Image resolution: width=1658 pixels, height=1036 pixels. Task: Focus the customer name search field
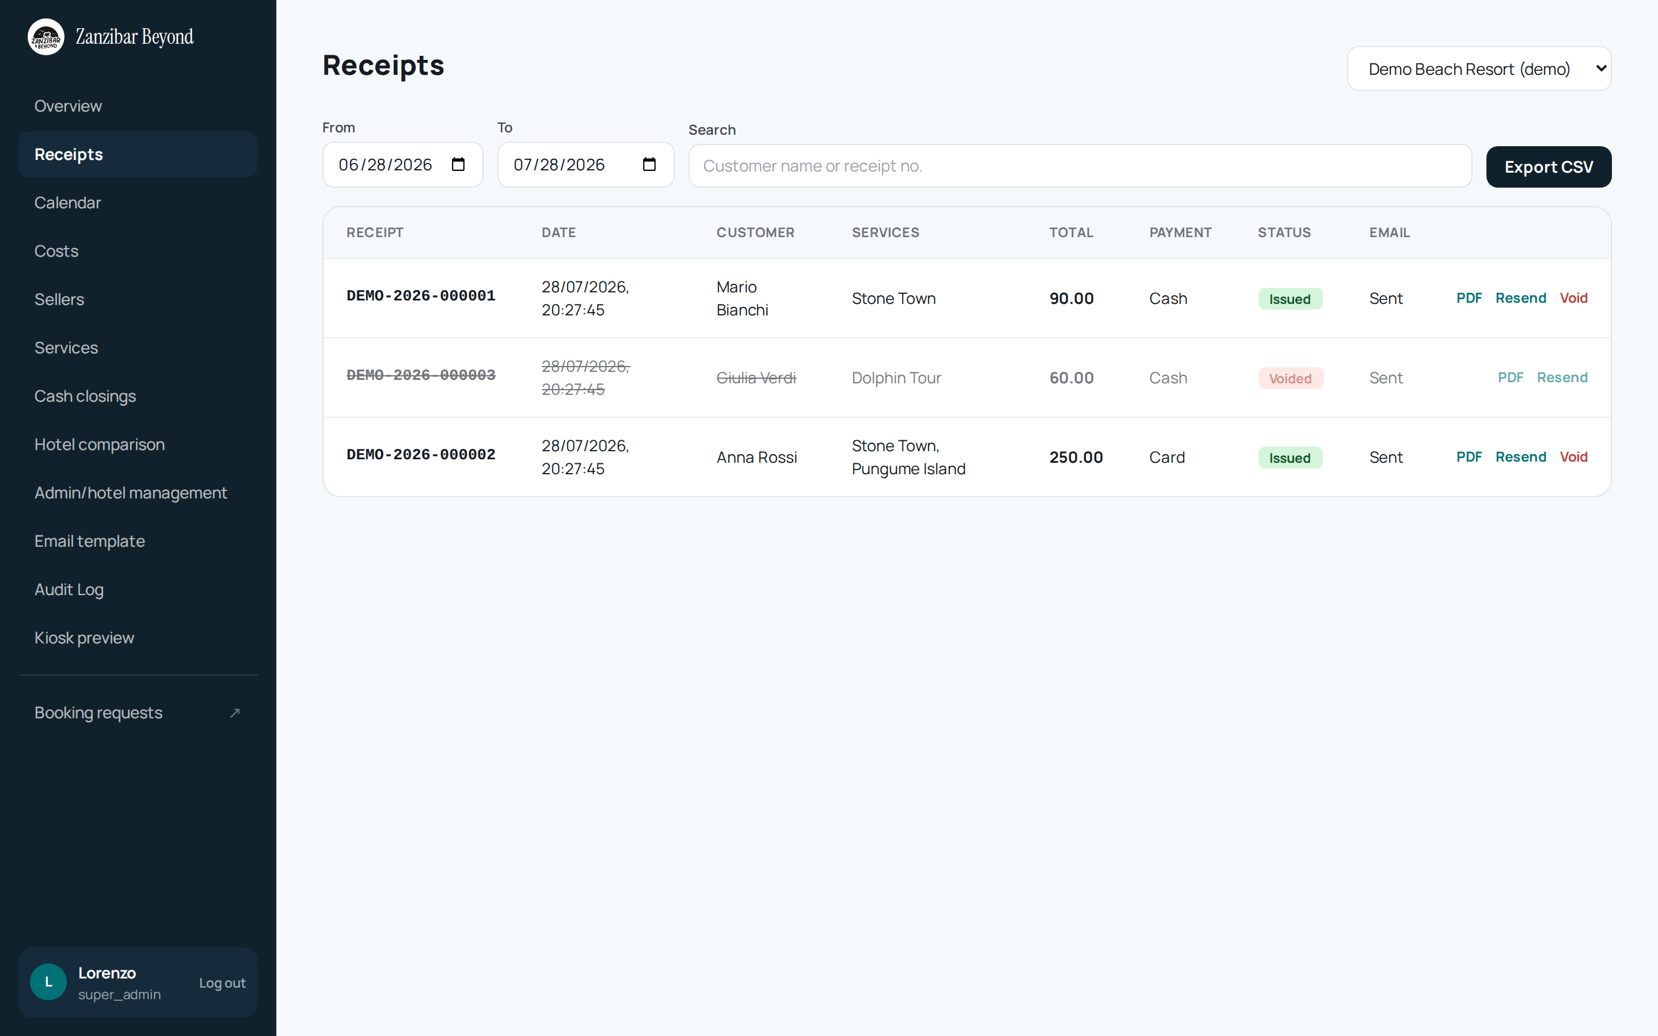coord(1080,166)
